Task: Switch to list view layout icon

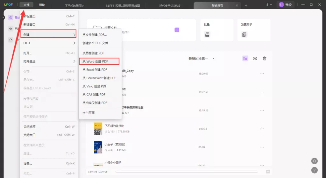Action: (x=245, y=59)
